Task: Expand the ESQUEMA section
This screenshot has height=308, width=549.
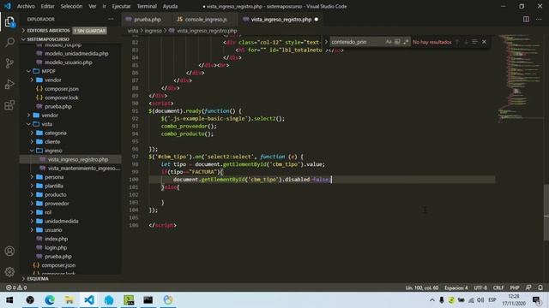Action: coord(38,279)
